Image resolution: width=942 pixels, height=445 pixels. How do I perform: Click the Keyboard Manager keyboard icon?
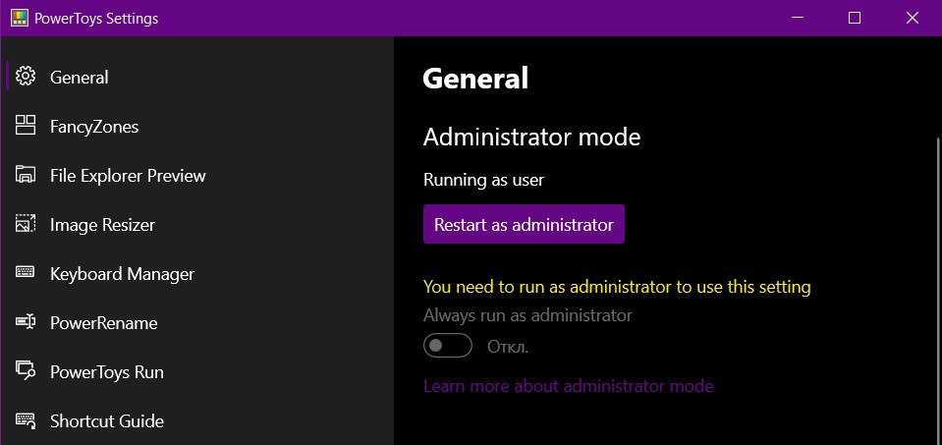(26, 273)
